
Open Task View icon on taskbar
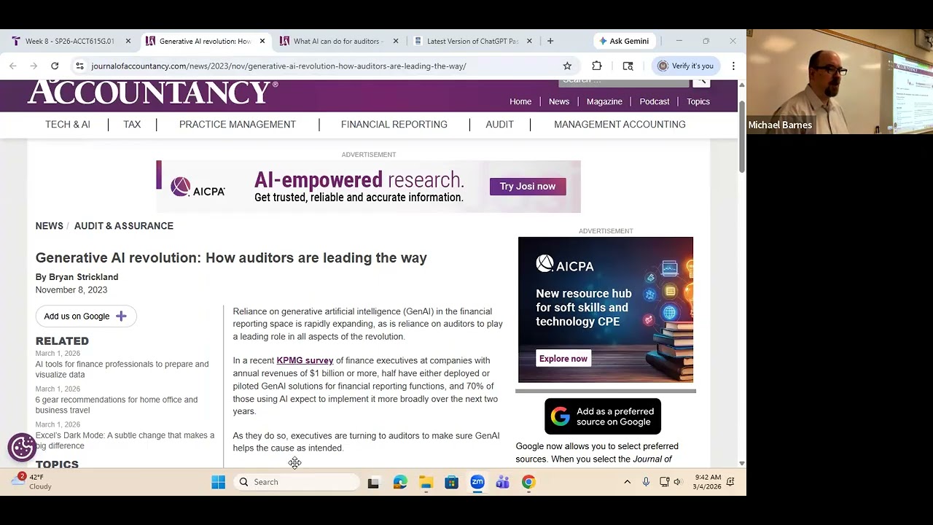click(x=373, y=482)
